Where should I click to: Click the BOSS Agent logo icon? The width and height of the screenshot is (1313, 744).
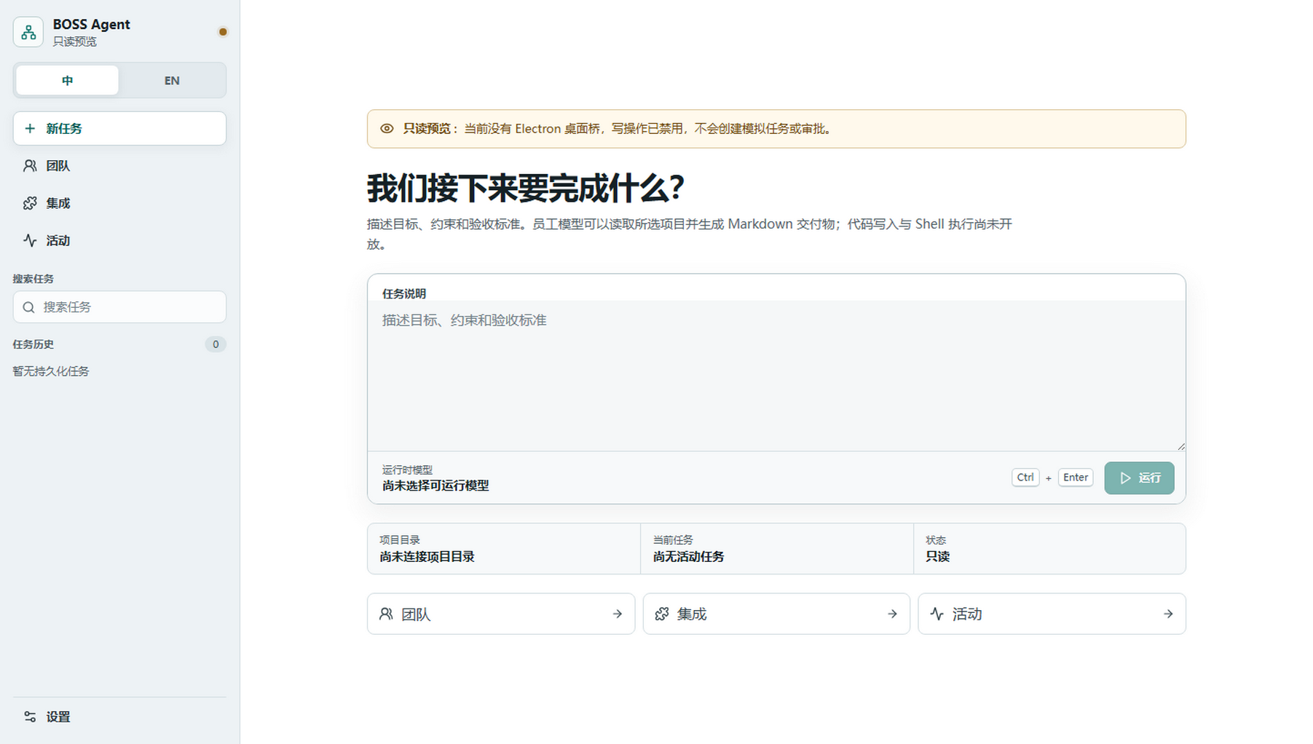click(x=28, y=32)
